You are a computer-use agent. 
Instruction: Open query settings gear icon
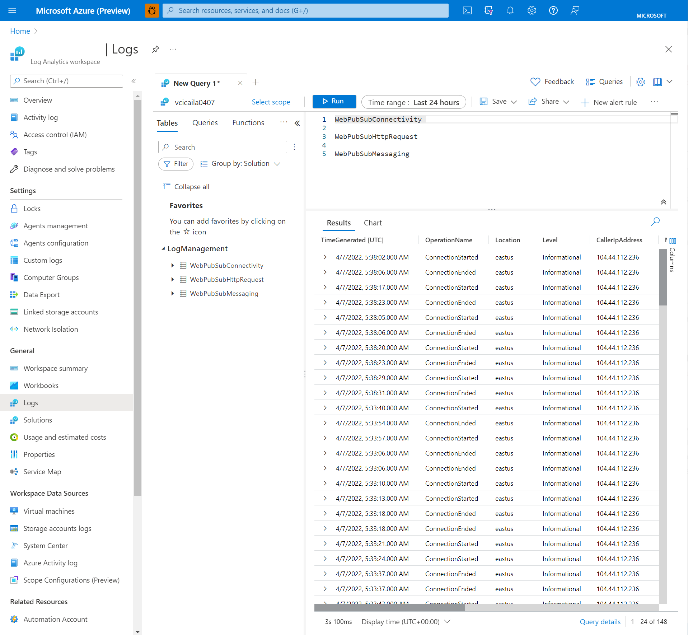coord(640,82)
